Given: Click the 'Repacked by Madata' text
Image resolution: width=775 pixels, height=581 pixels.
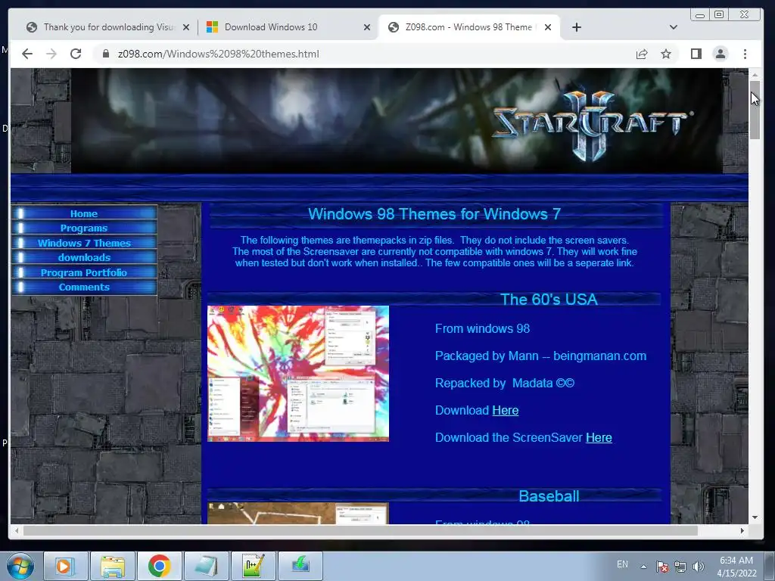Looking at the screenshot, I should pos(505,384).
